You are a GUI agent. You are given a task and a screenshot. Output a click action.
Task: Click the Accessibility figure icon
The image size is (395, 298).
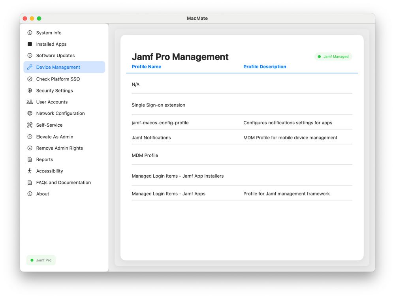30,171
